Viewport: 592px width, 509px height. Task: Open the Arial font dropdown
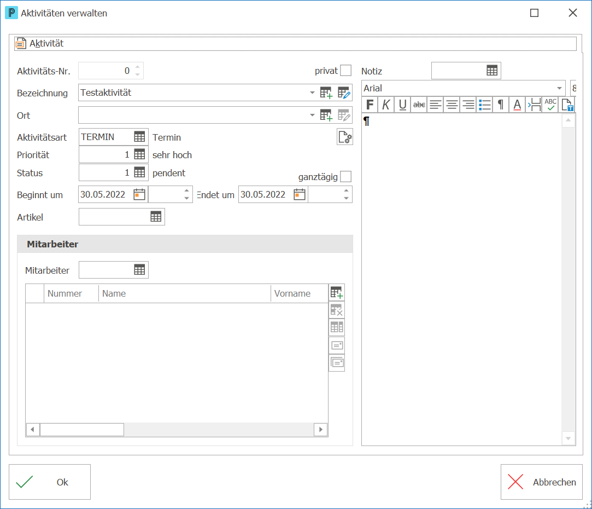coord(559,88)
